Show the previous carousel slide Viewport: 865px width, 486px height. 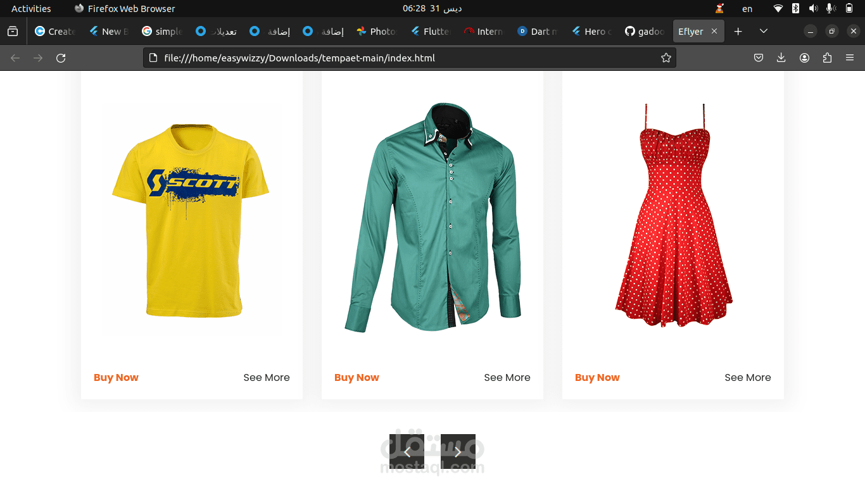coord(407,451)
